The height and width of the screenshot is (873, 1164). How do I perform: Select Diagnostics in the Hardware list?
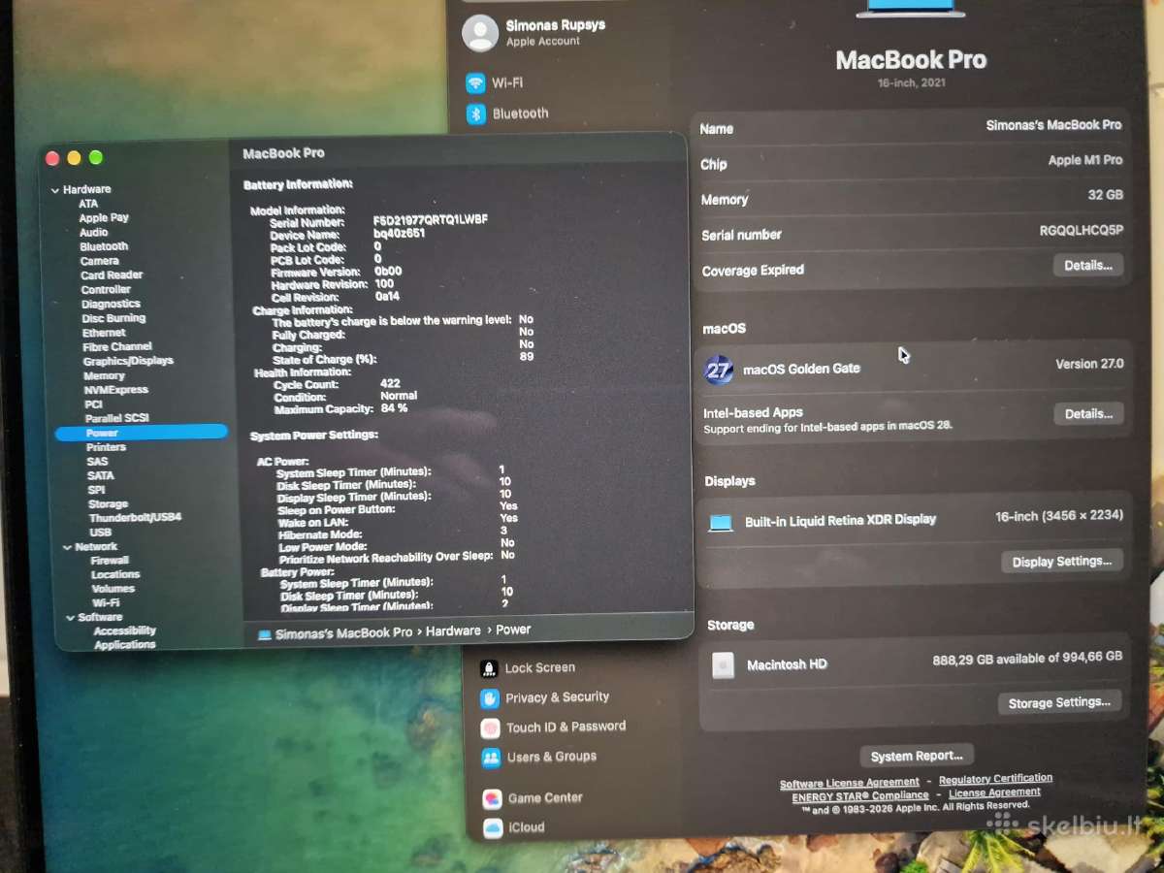[x=111, y=304]
